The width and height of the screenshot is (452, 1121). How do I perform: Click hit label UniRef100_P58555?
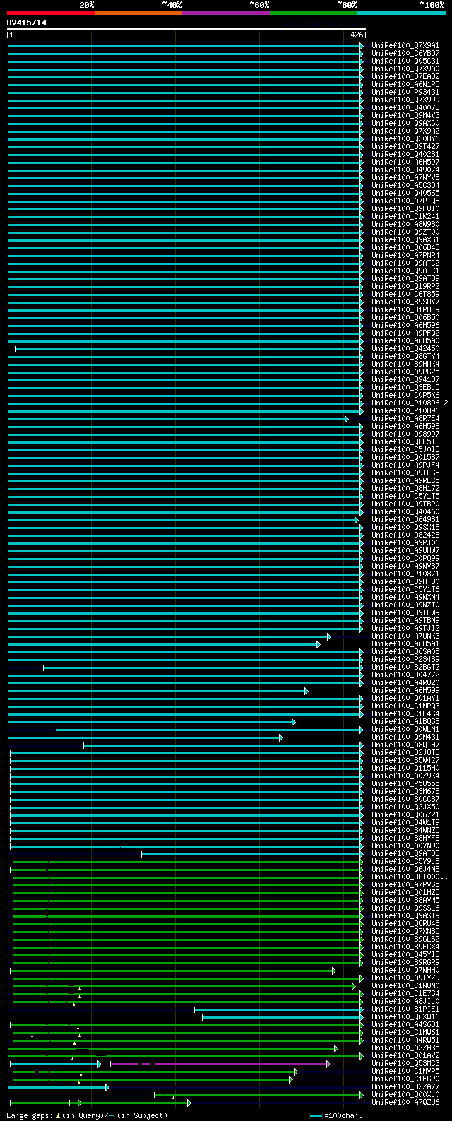click(405, 784)
